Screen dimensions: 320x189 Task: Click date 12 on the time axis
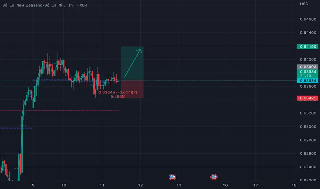click(x=140, y=185)
